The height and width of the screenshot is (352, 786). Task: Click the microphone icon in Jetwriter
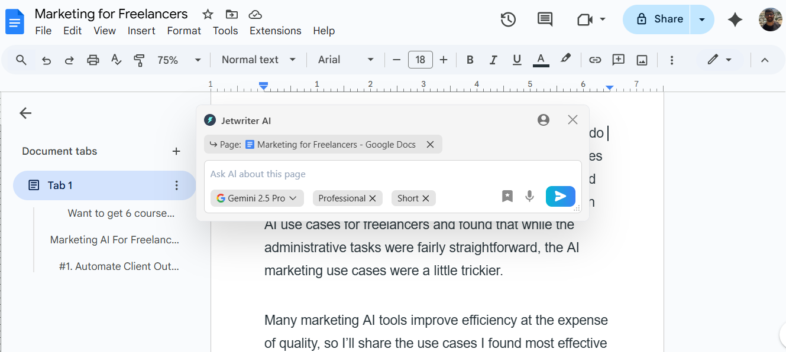click(x=529, y=197)
